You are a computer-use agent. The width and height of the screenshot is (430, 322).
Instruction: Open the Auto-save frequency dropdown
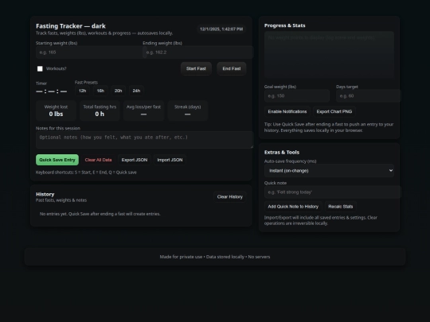[329, 171]
